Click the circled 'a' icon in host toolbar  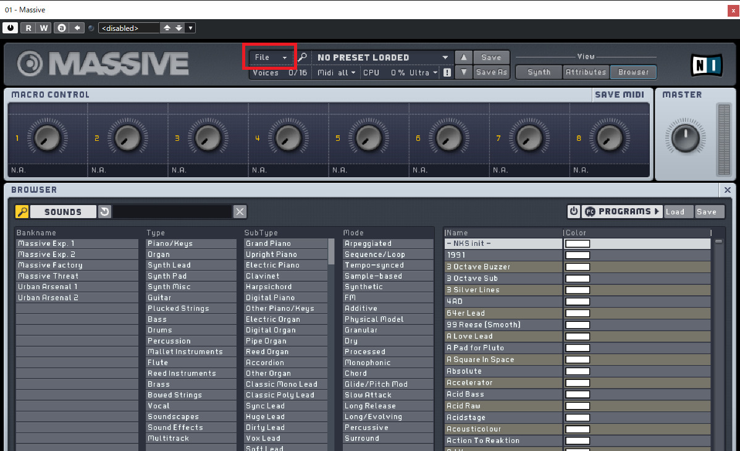pos(62,28)
